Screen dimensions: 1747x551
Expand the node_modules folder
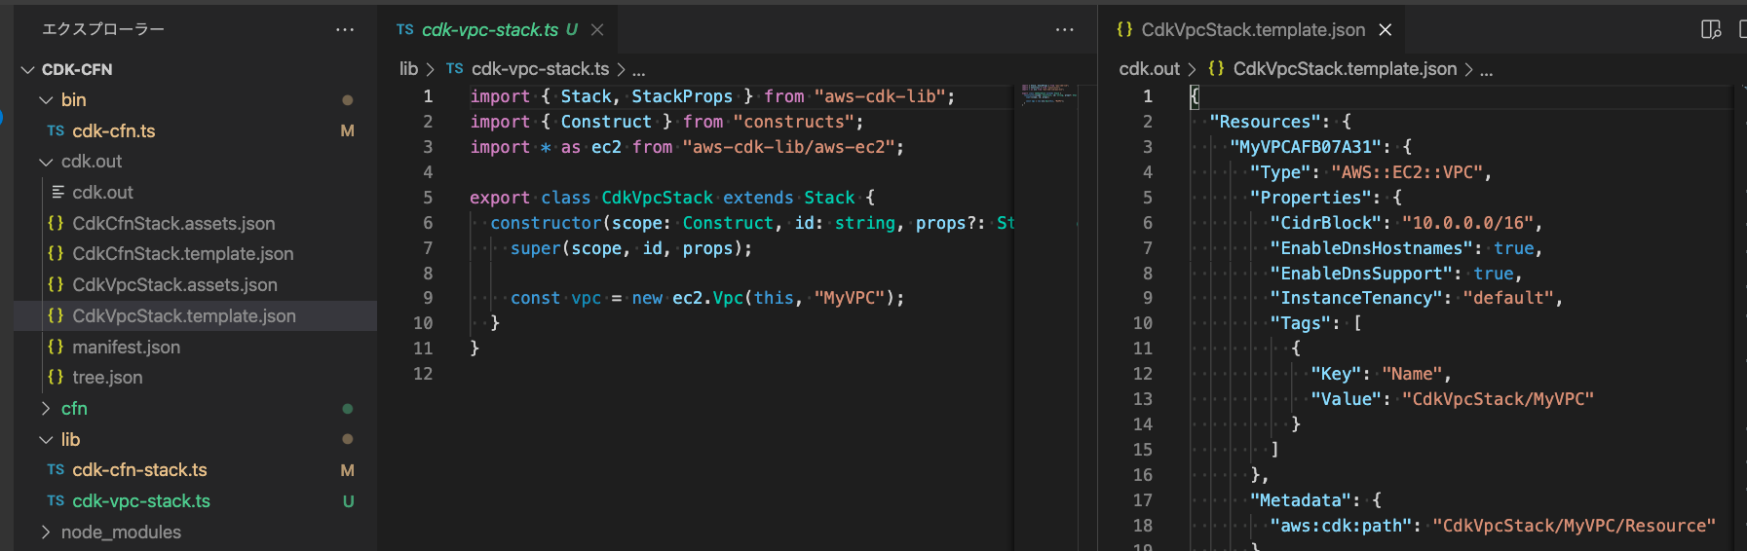click(46, 532)
